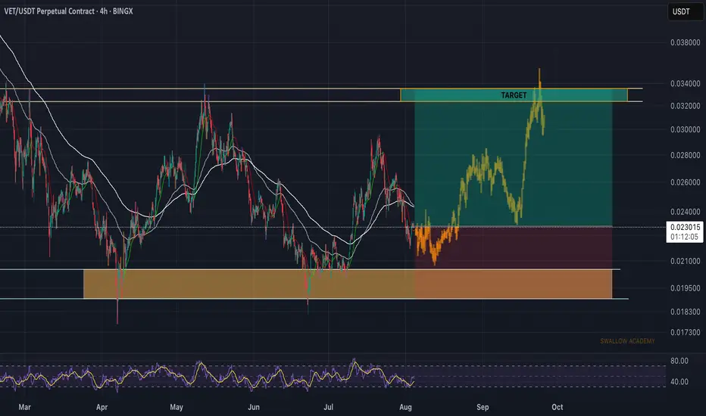
Task: Click the 0.019500 price axis label
Action: (685, 288)
